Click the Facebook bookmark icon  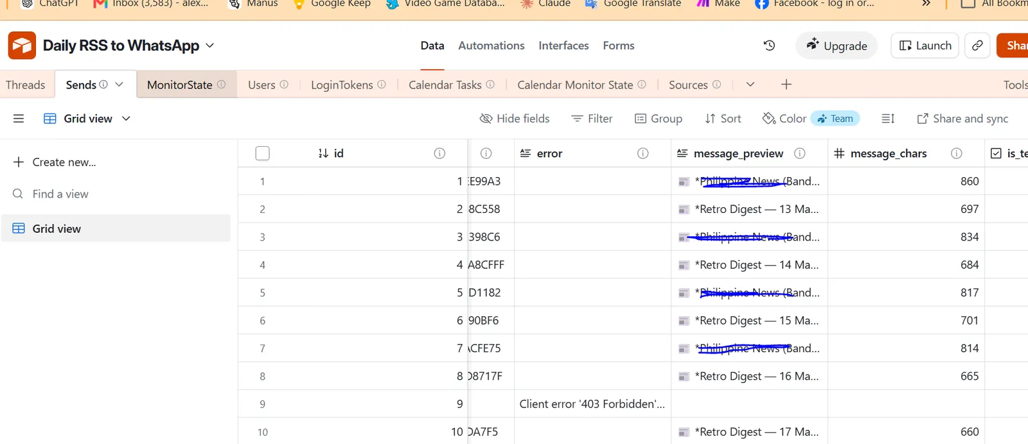[761, 4]
